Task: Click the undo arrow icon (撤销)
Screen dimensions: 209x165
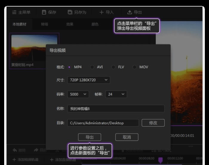Action: (14, 150)
